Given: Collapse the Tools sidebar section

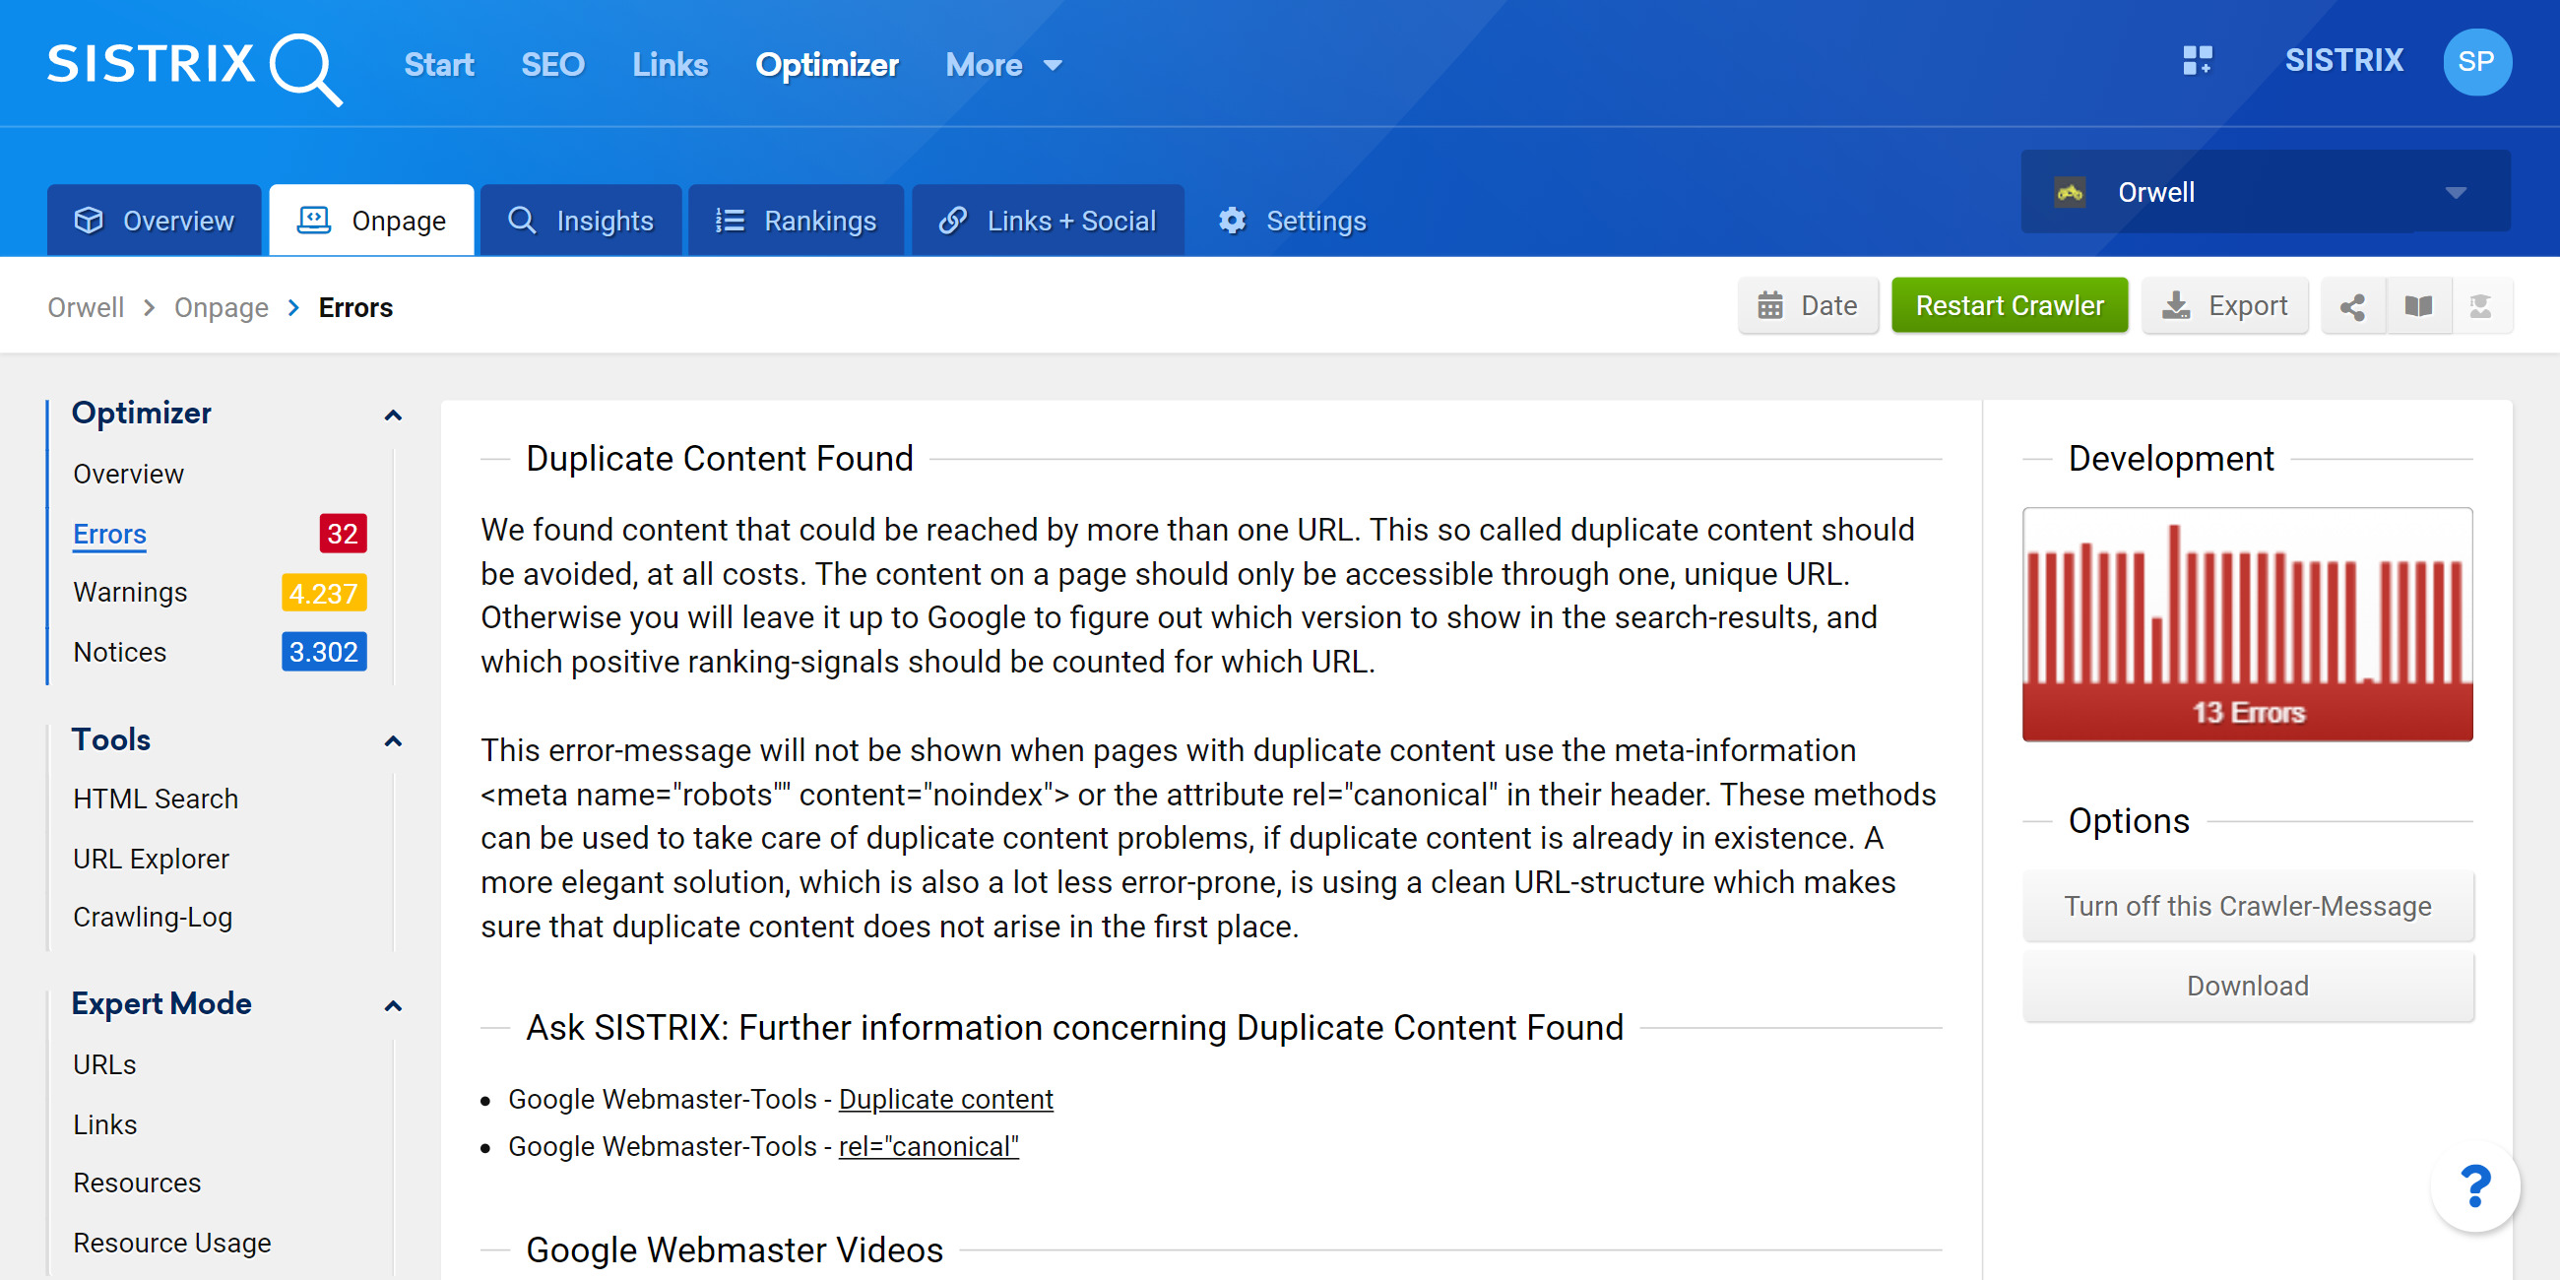Looking at the screenshot, I should pyautogui.click(x=393, y=741).
